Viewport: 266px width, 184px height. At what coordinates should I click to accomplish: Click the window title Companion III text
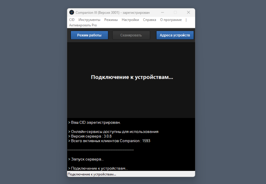(113, 12)
